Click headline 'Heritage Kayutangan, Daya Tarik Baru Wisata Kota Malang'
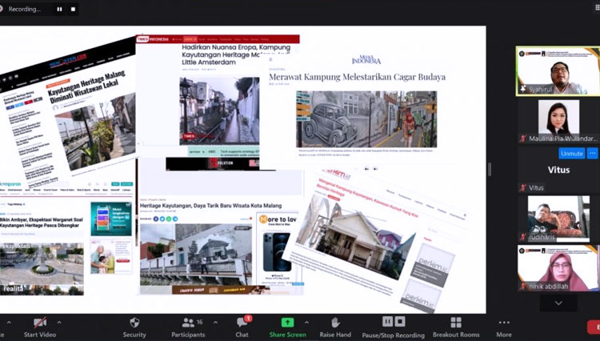600x341 pixels. click(210, 206)
